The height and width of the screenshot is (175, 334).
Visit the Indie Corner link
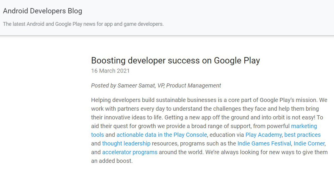(x=309, y=144)
